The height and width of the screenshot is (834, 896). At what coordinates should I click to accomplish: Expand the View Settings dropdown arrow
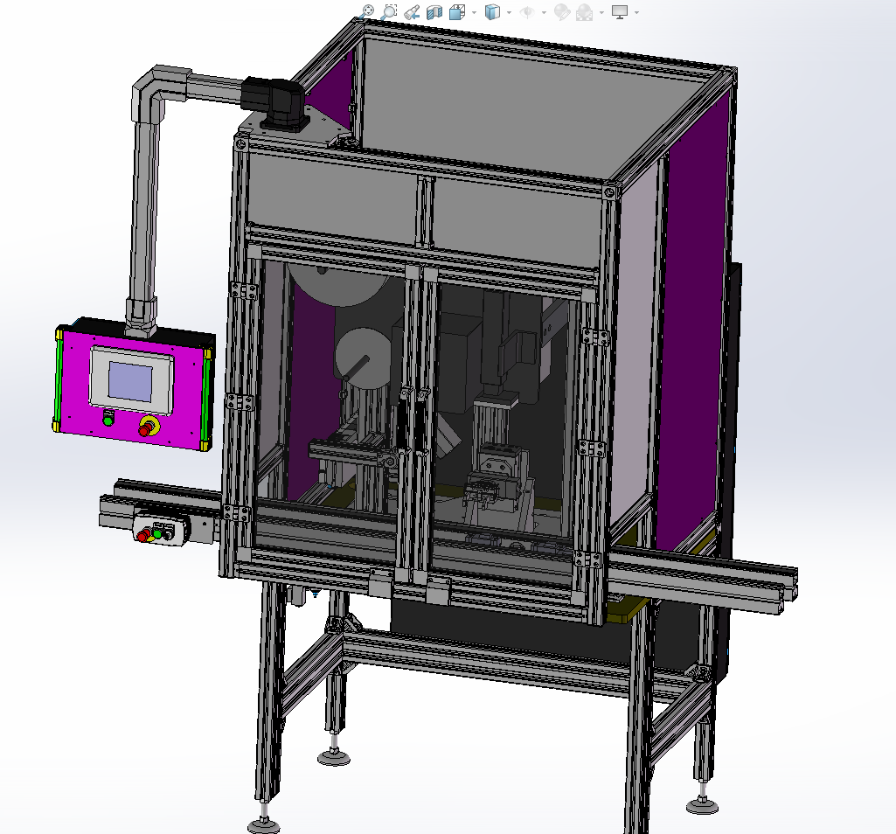pyautogui.click(x=636, y=12)
